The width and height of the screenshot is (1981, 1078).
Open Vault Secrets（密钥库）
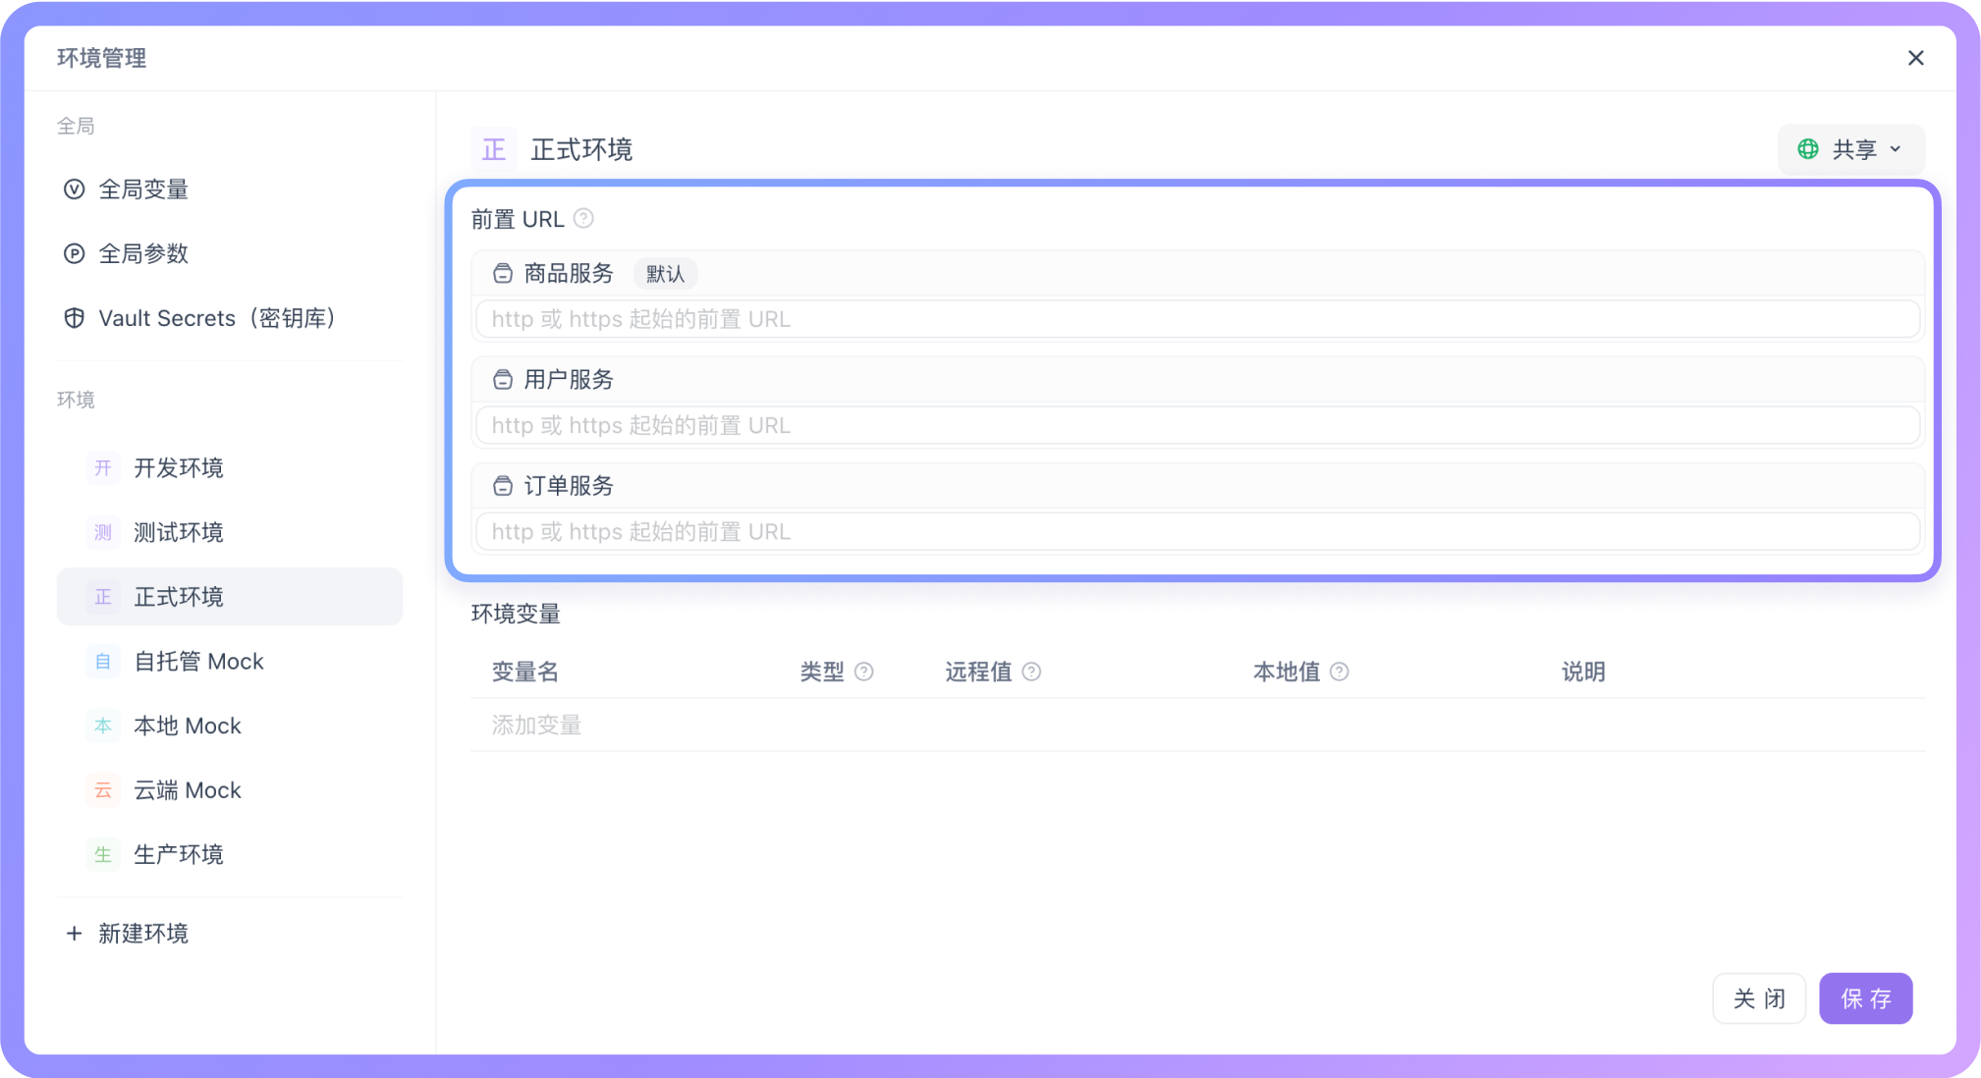[230, 318]
